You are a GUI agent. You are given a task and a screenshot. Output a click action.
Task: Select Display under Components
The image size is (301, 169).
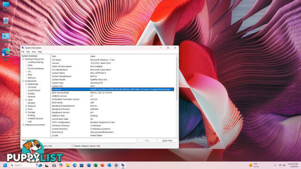coord(31,93)
